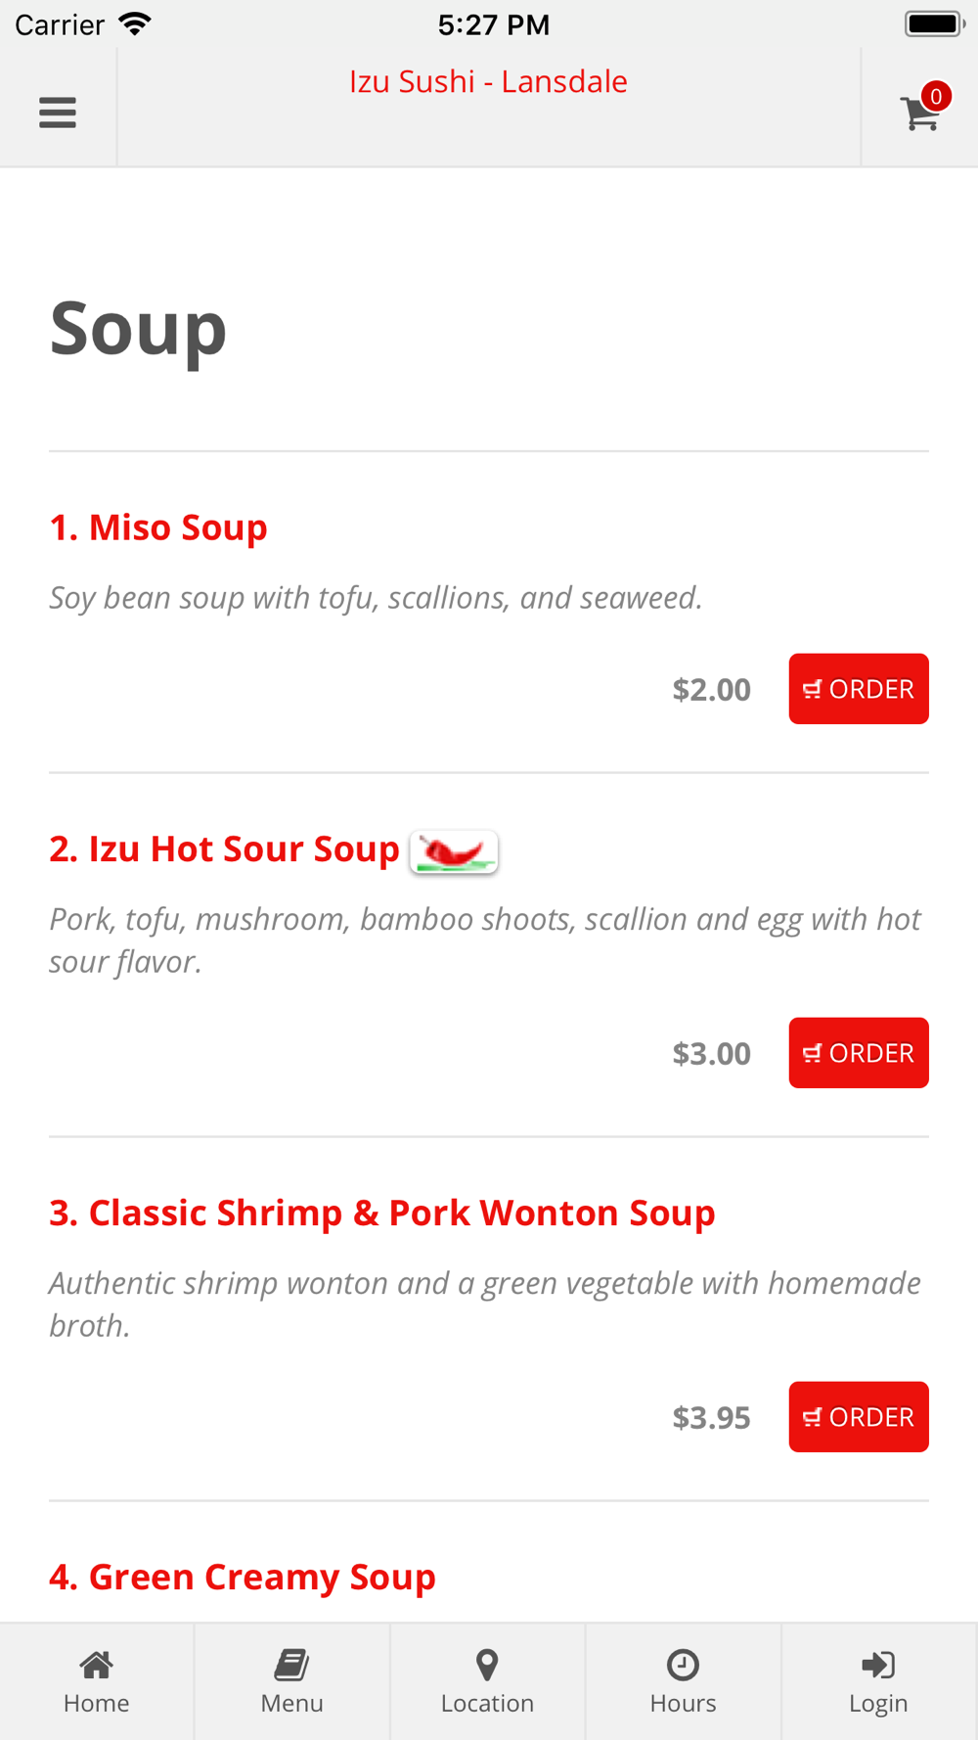Open the hamburger navigation menu

(x=58, y=113)
